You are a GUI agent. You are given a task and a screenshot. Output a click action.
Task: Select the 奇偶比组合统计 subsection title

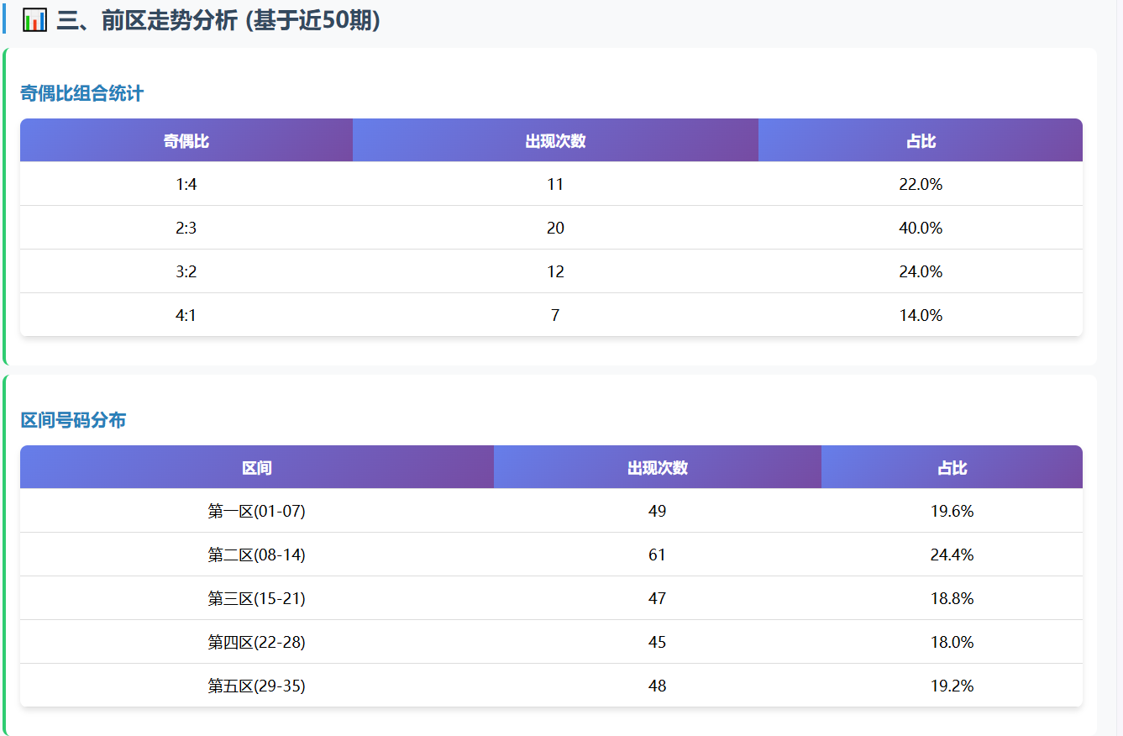(x=81, y=94)
